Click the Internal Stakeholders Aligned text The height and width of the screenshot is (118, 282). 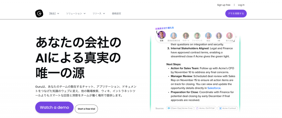[x=189, y=48]
